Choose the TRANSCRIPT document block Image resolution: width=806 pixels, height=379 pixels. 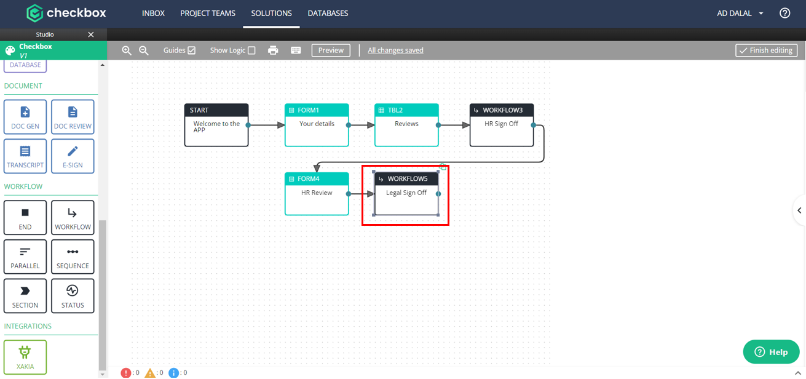(x=25, y=156)
